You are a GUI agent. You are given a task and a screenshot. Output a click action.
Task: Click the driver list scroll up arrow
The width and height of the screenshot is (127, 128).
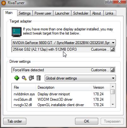(x=113, y=86)
